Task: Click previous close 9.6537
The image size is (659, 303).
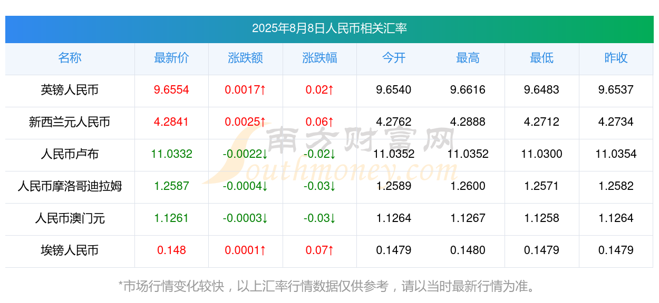Action: 616,90
